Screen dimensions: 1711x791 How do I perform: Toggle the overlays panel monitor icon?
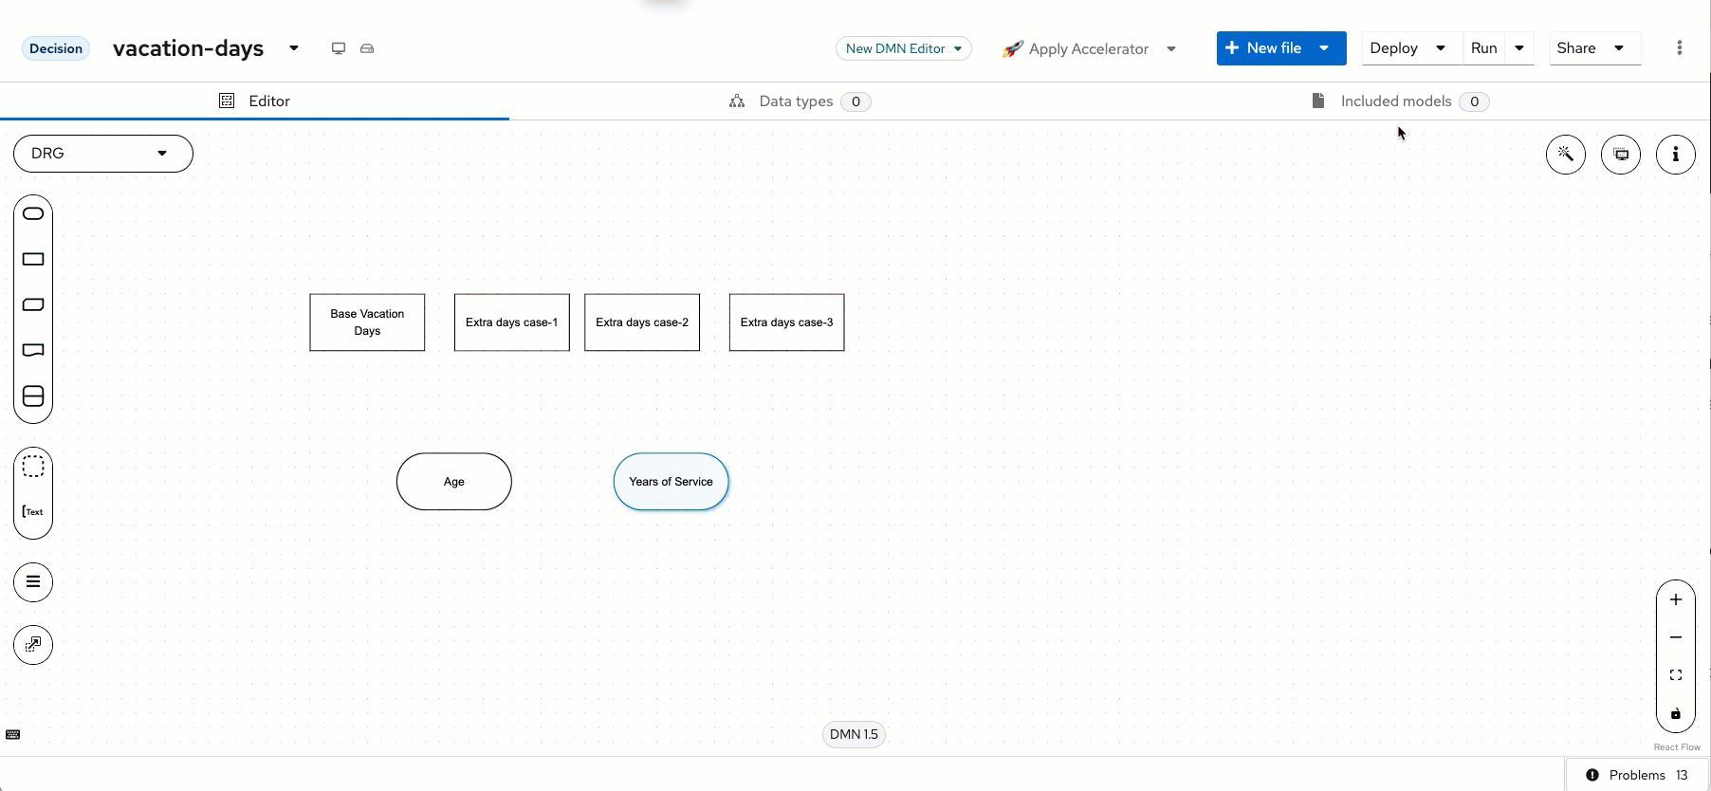click(1620, 155)
